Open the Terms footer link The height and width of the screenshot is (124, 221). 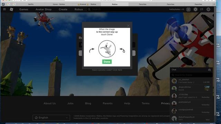tap(146, 103)
